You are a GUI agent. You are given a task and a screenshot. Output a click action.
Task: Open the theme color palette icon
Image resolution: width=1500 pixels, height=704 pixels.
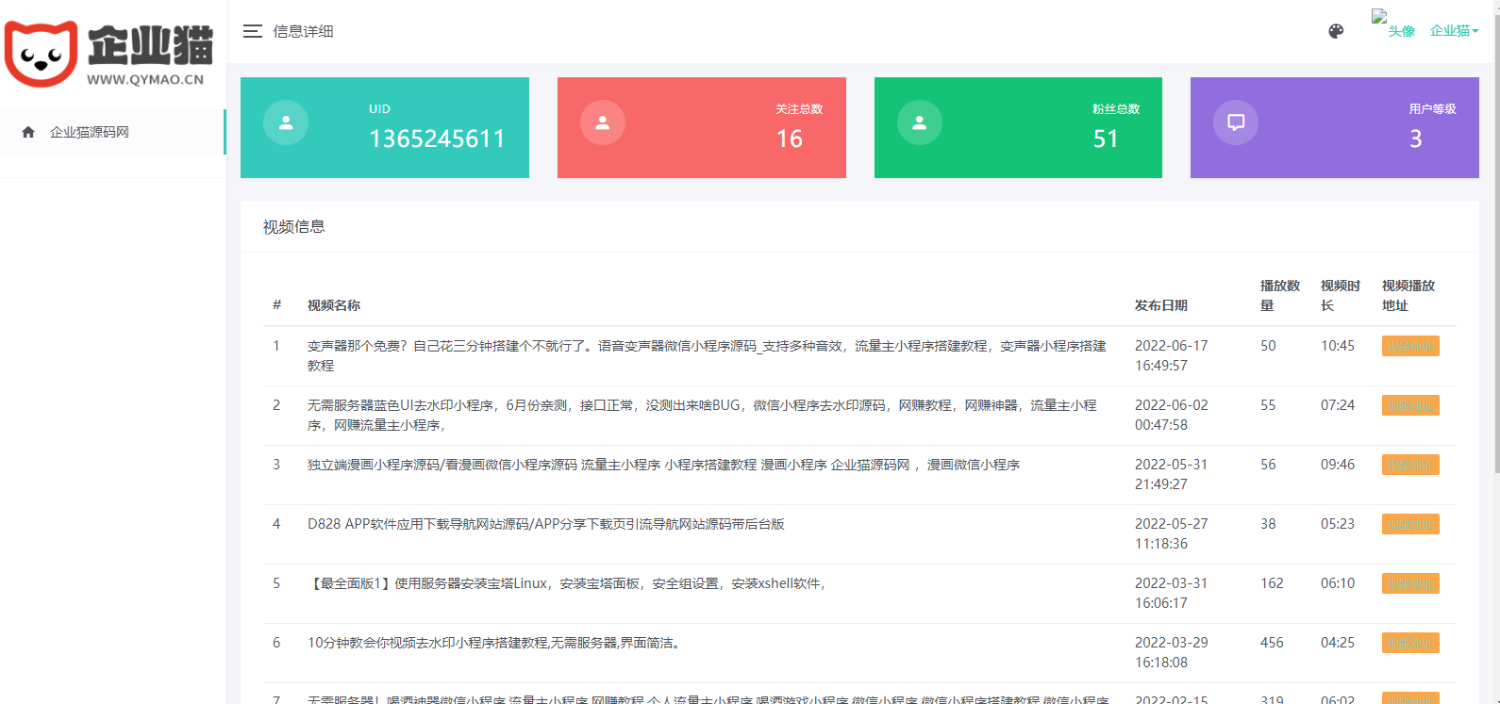pyautogui.click(x=1336, y=31)
